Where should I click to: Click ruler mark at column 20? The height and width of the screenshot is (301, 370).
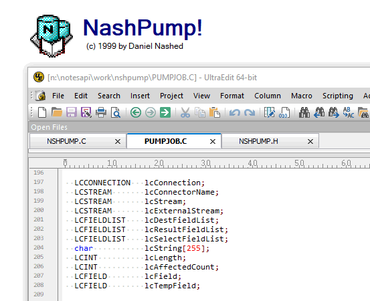coord(159,163)
